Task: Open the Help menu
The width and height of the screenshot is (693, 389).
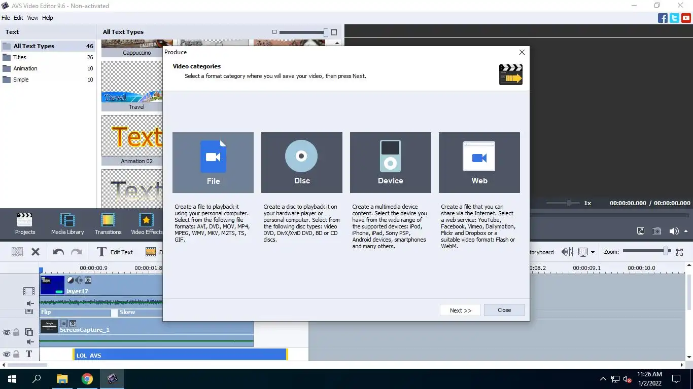Action: point(48,18)
